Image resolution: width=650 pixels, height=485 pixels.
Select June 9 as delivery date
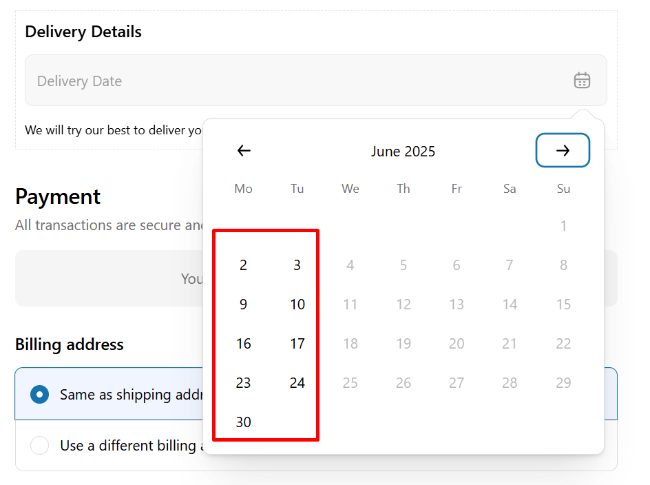243,305
